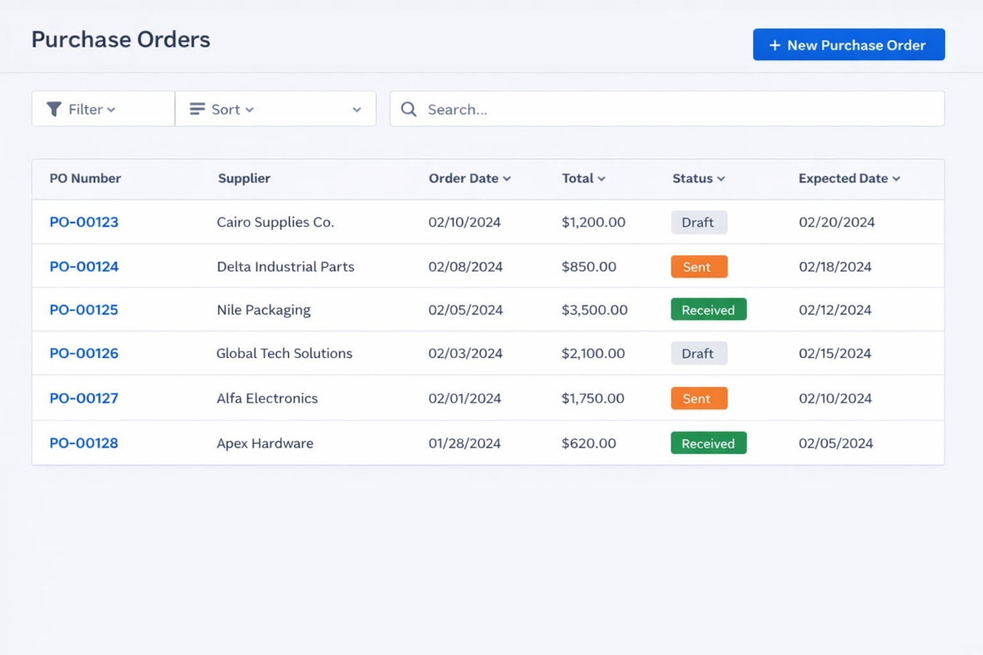Click the search magnifier icon
Screen dimensions: 983x655
(408, 109)
